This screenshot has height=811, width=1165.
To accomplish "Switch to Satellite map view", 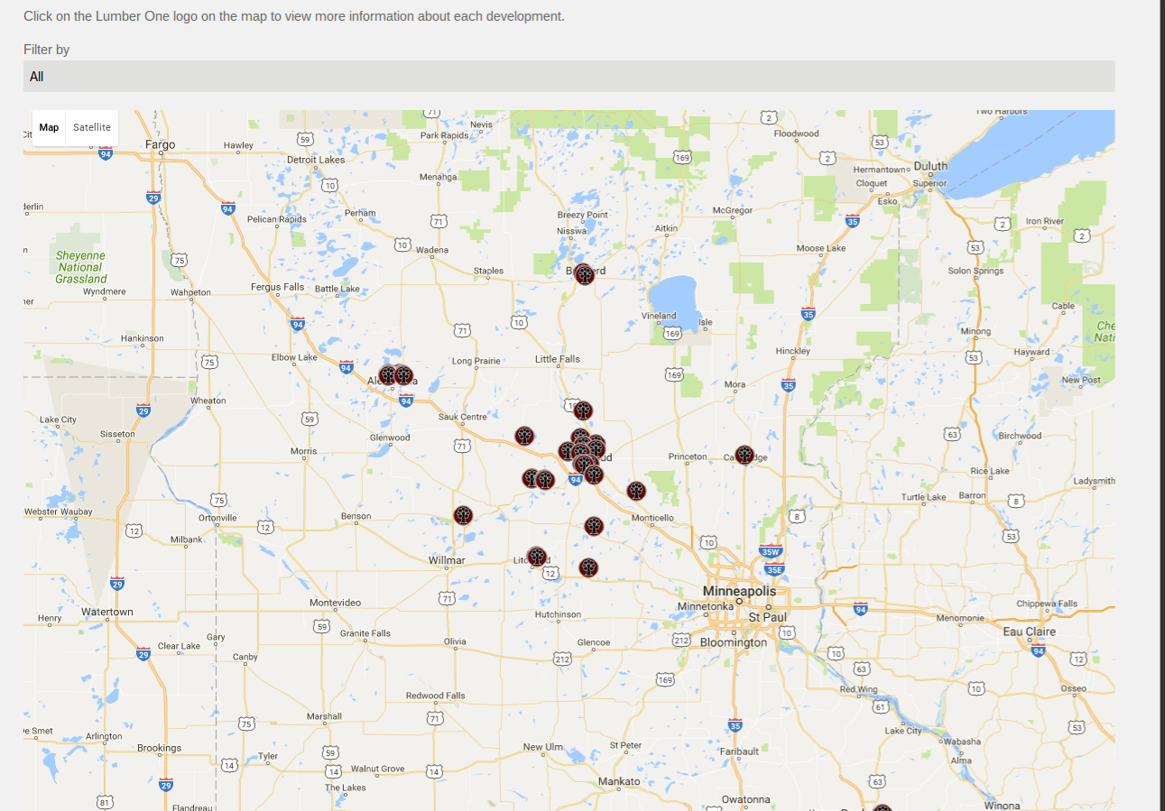I will (x=92, y=128).
